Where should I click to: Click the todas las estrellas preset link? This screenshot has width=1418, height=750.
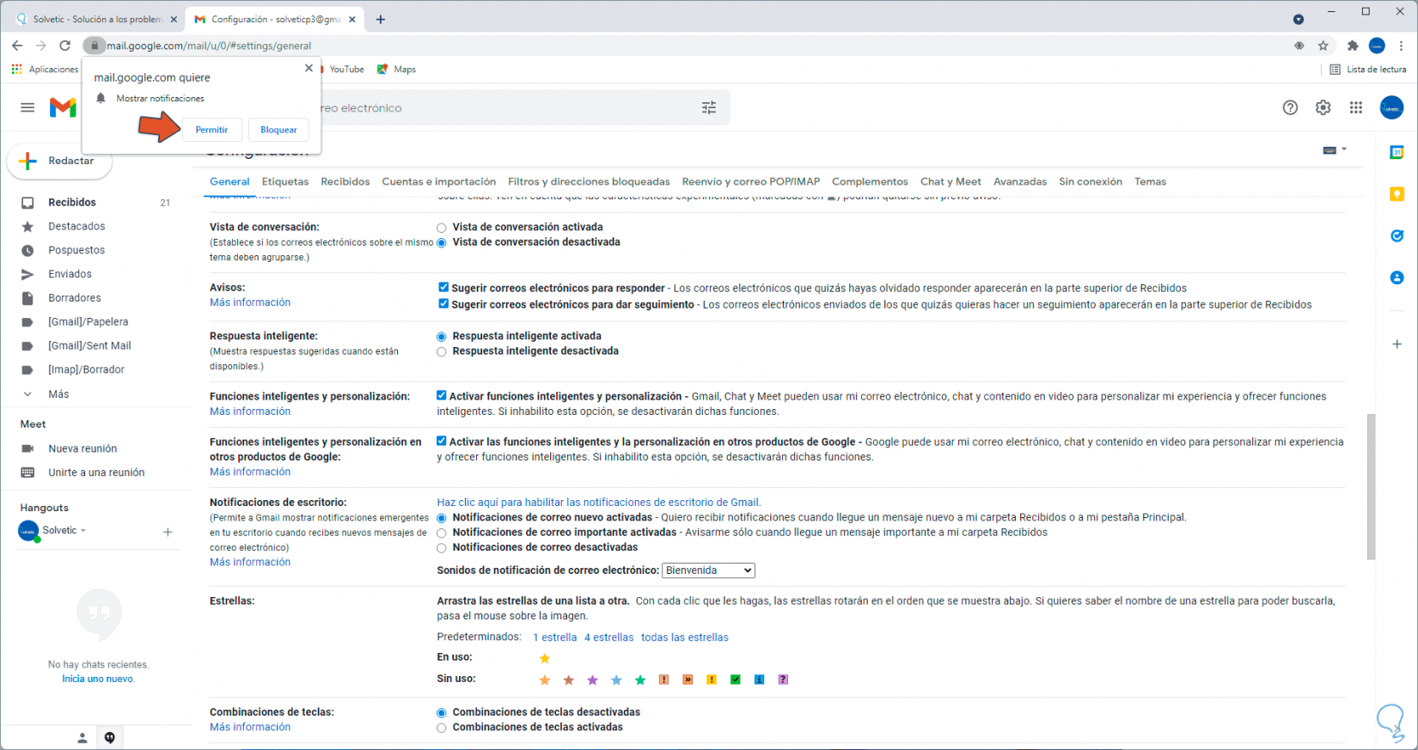point(685,637)
